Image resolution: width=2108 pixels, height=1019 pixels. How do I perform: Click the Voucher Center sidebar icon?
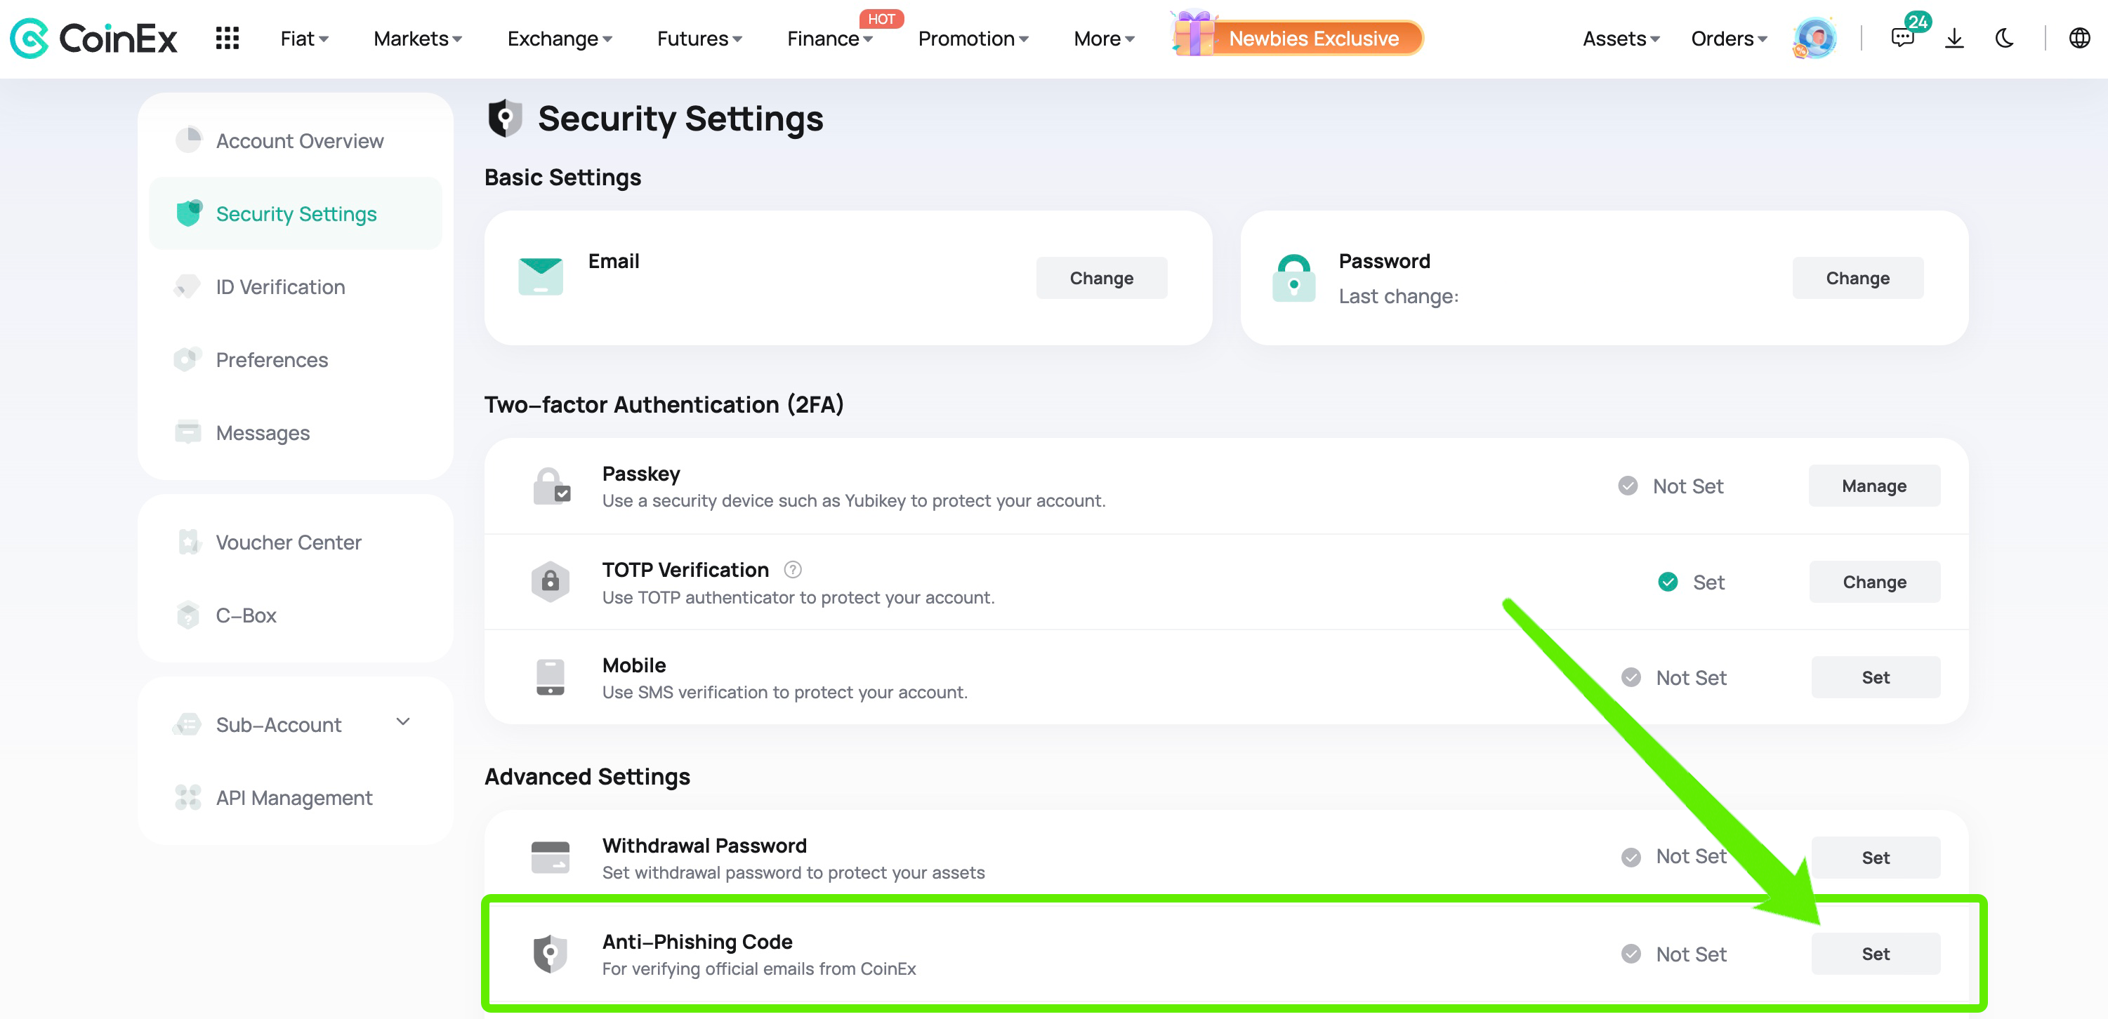[x=188, y=541]
